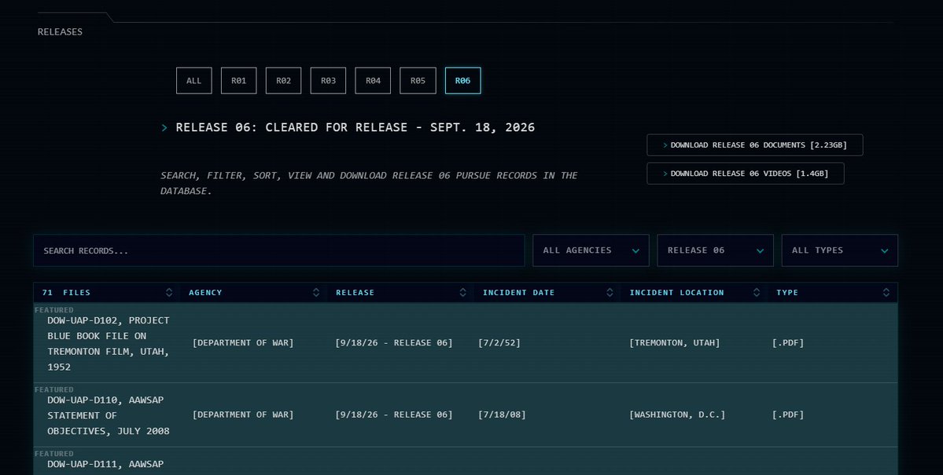Image resolution: width=943 pixels, height=475 pixels.
Task: Select the active R06 release tab
Action: pos(462,80)
